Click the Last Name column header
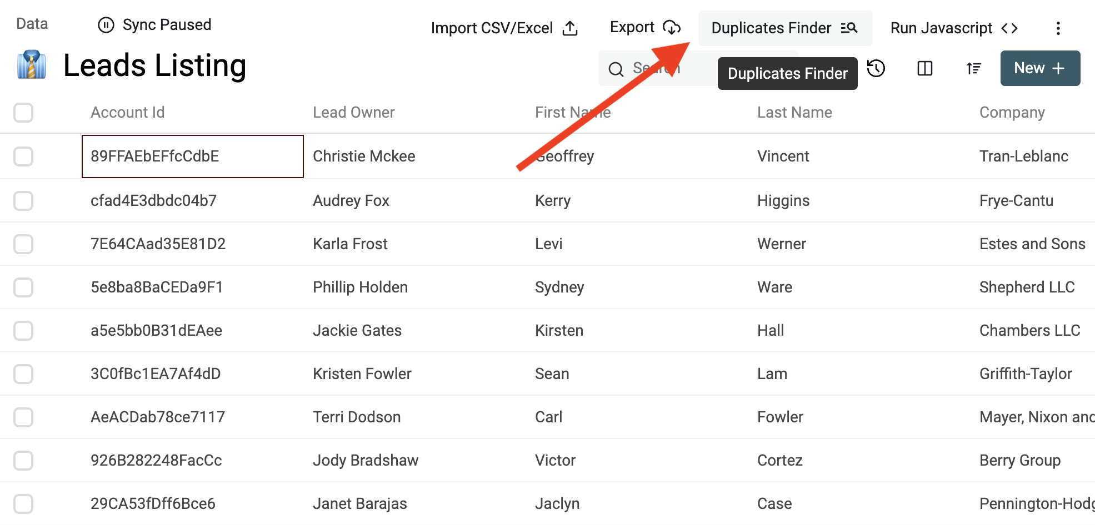Screen dimensions: 1095x525 [x=794, y=113]
